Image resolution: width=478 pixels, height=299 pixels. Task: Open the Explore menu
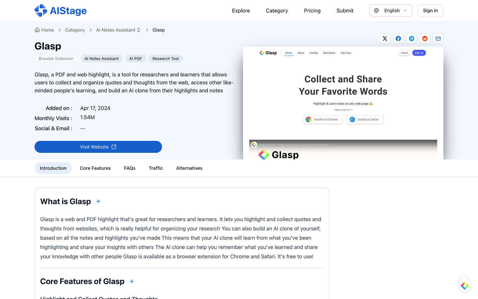(241, 11)
